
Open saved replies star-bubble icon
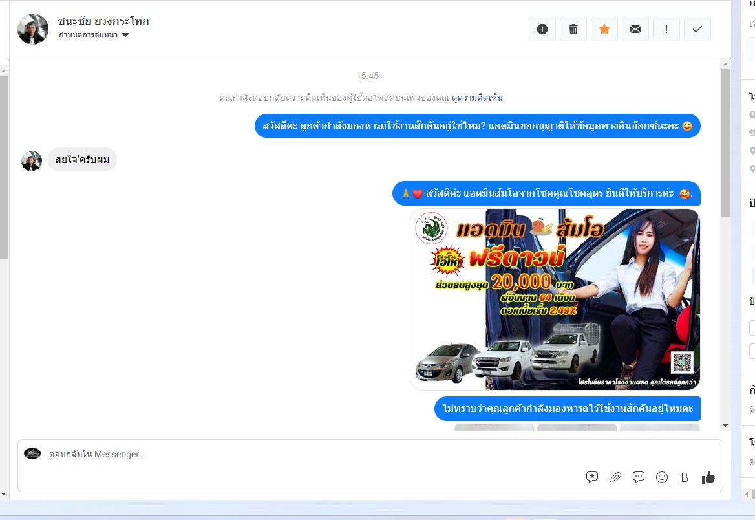pos(592,477)
